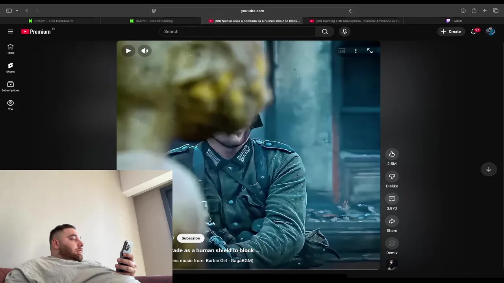This screenshot has width=504, height=283.
Task: Open the YouTube guide hamburger menu
Action: (11, 31)
